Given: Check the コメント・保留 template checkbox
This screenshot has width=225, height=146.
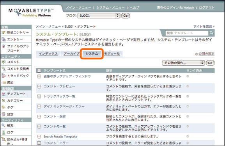Looking at the screenshot, I should [39, 116].
